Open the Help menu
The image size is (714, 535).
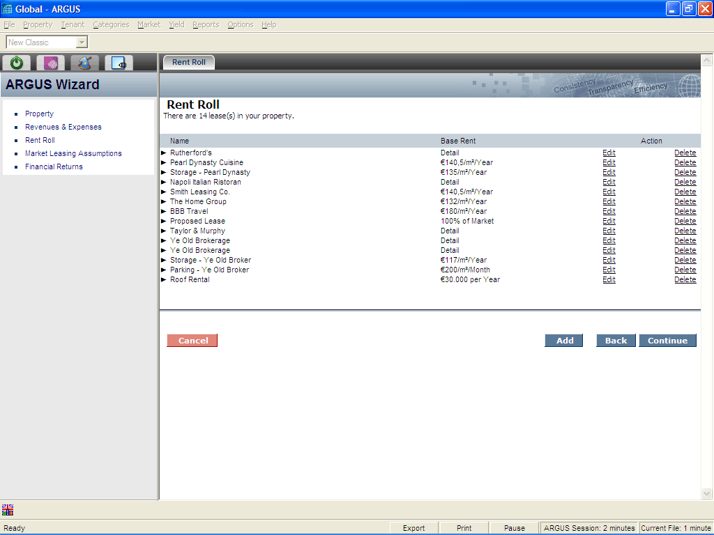(268, 24)
